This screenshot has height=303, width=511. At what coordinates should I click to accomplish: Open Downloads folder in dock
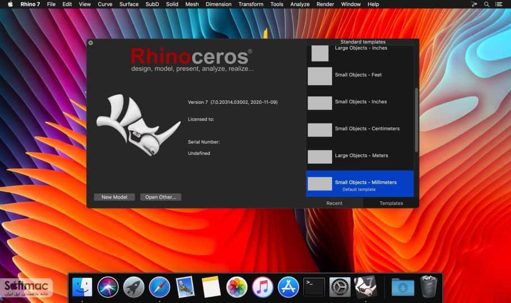pyautogui.click(x=403, y=287)
